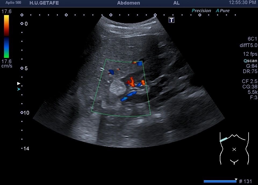Click the diamond marker at depth 10

click(x=22, y=113)
